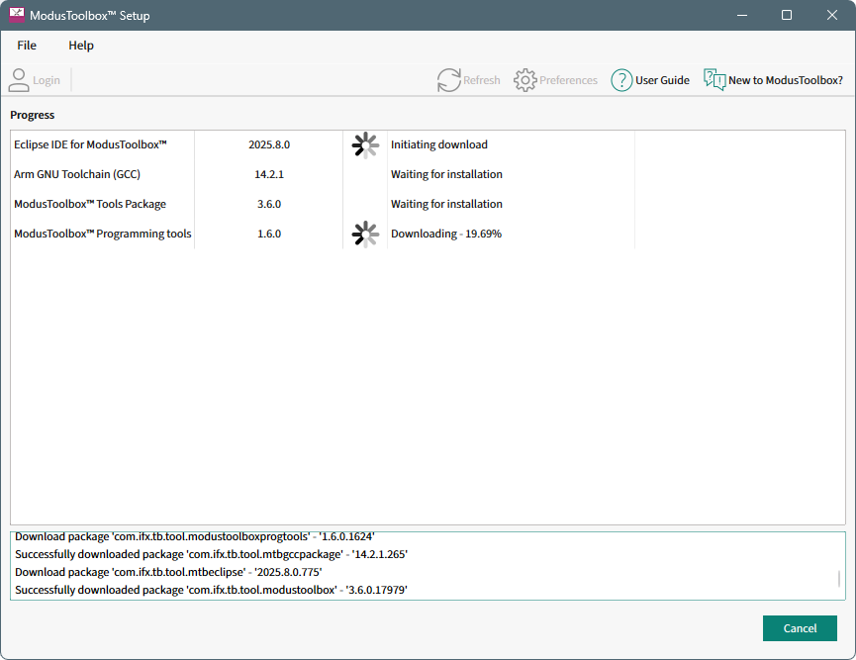The width and height of the screenshot is (856, 660).
Task: Click the mtbeclipse download log line
Action: tap(168, 572)
